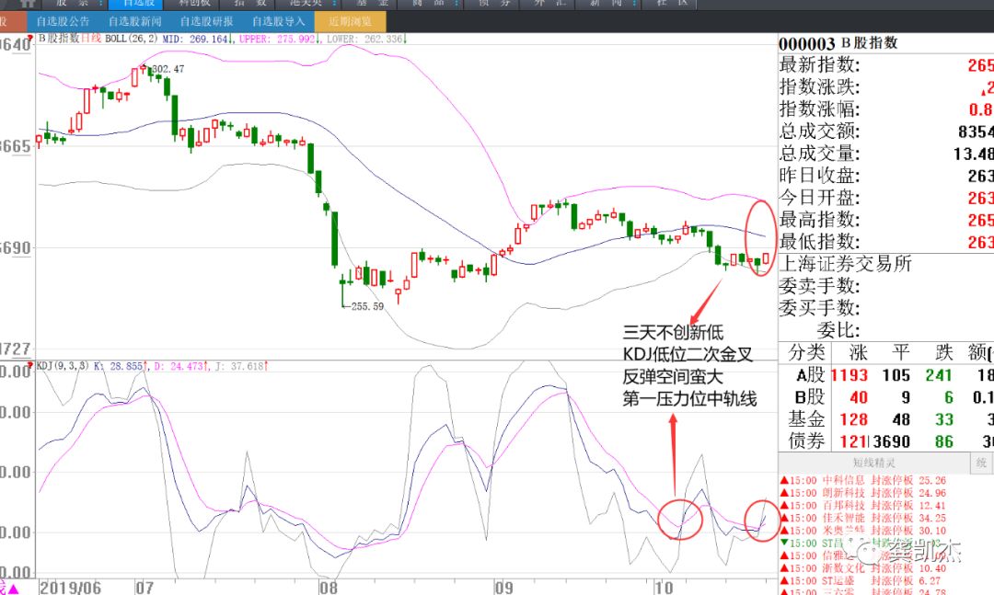Select the highlighted 自选股 top menu item
The width and height of the screenshot is (994, 595).
coord(137,4)
